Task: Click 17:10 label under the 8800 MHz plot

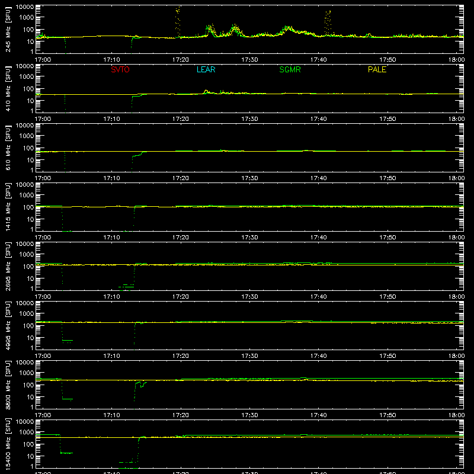Action: point(111,415)
